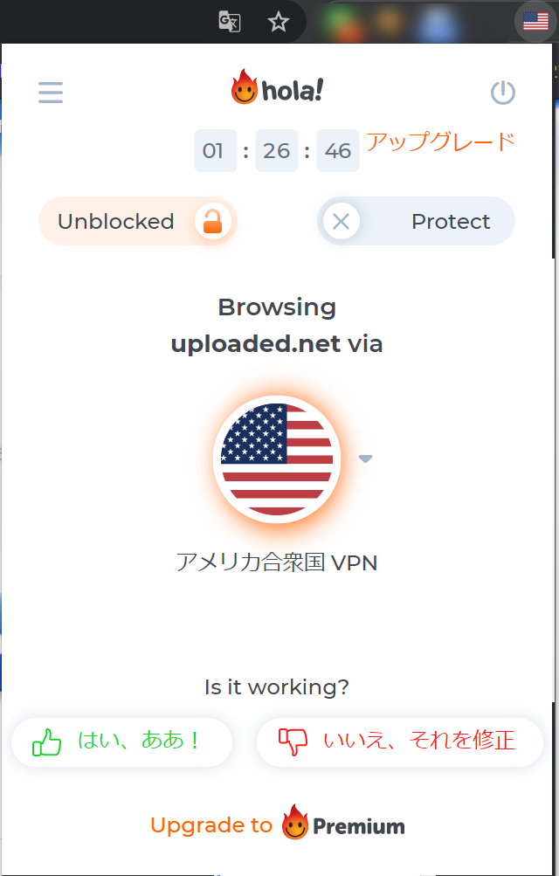The image size is (559, 876).
Task: Click the red thumbs-down icon
Action: point(293,741)
